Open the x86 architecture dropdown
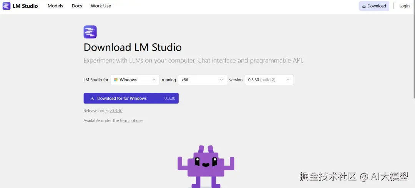415x188 pixels. [203, 79]
